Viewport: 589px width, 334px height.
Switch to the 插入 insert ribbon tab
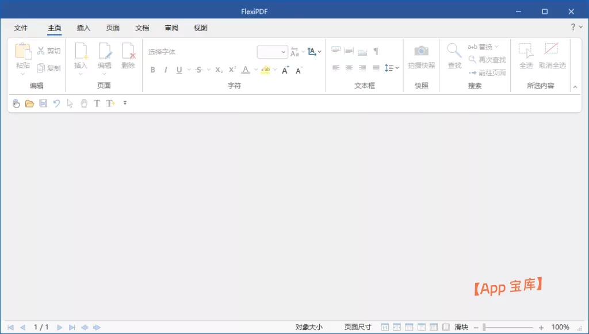(x=83, y=28)
